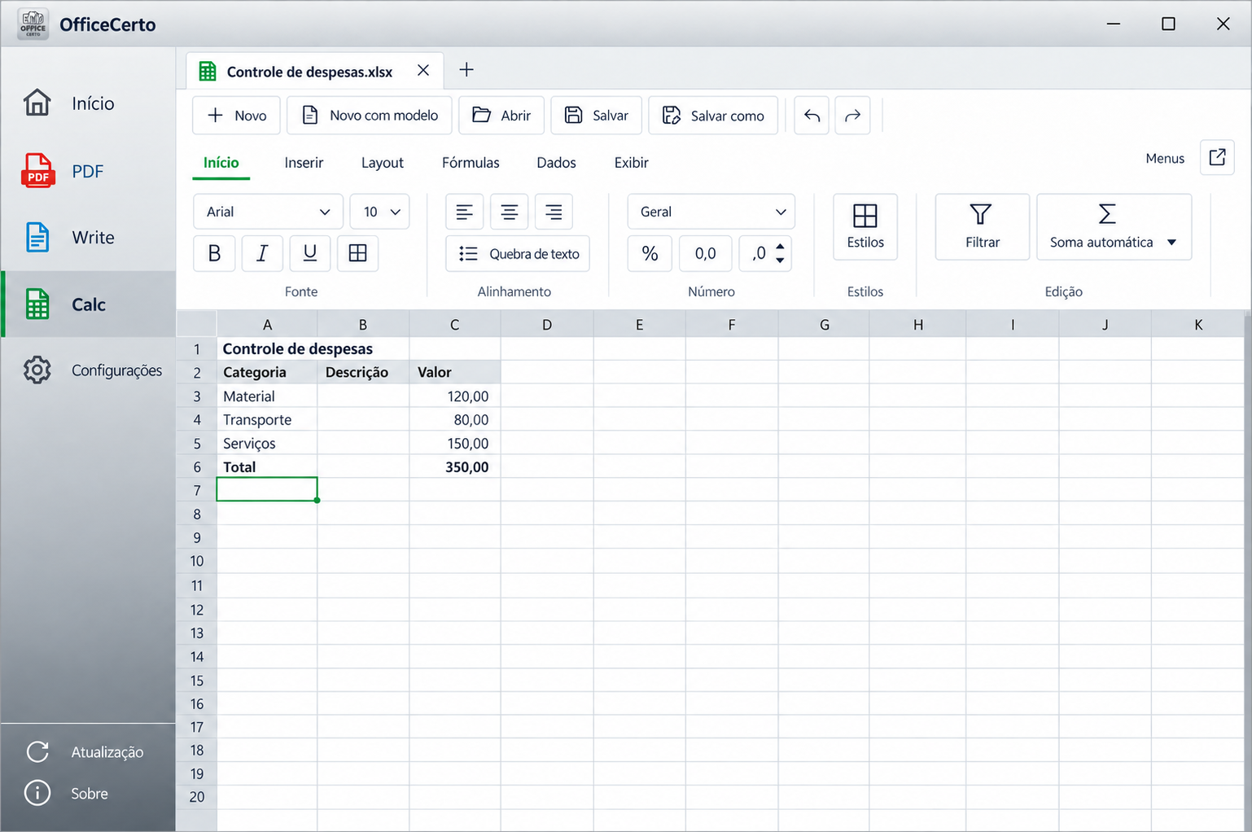Image resolution: width=1252 pixels, height=832 pixels.
Task: Open font size 10 dropdown
Action: point(379,212)
